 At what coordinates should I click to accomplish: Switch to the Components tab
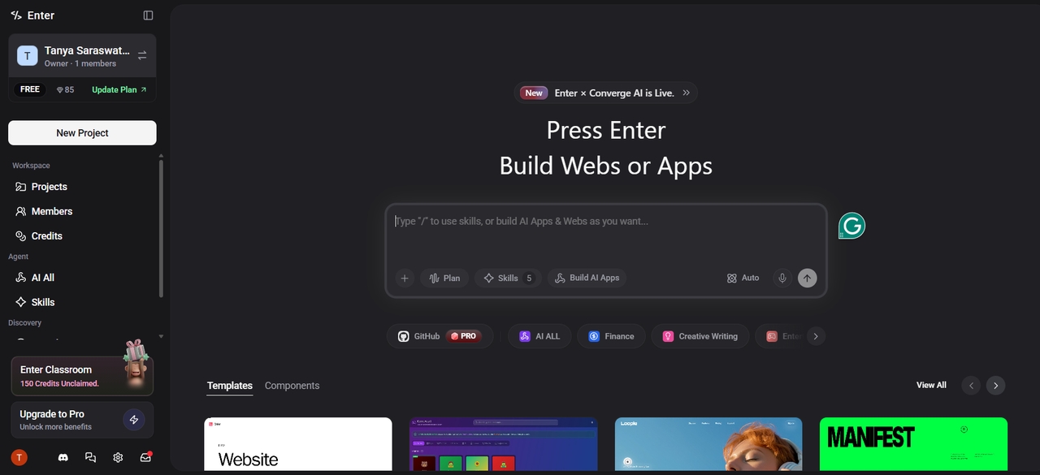[x=292, y=386]
